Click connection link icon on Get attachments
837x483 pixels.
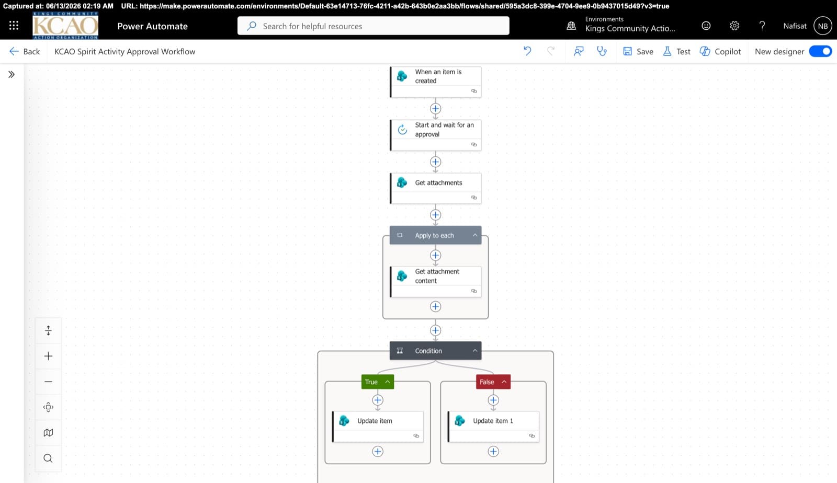(x=474, y=198)
